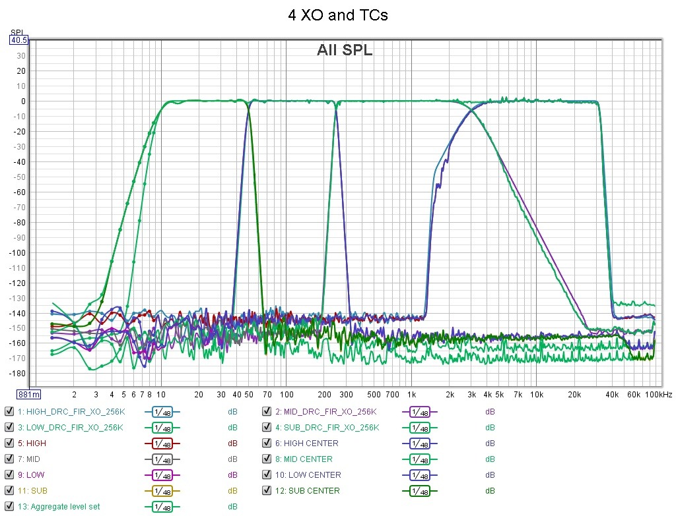This screenshot has width=676, height=516.
Task: Click the 1/48 smoothing icon for SUB_DRC_FIR_XO_256K
Action: click(x=420, y=428)
